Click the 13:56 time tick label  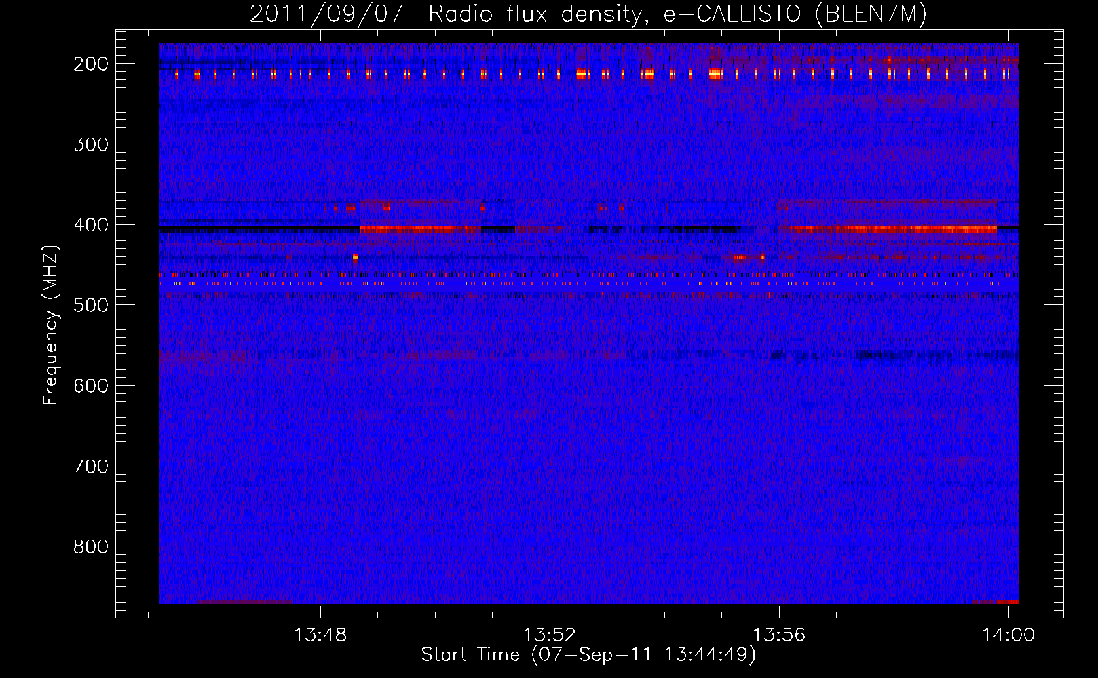tap(779, 635)
